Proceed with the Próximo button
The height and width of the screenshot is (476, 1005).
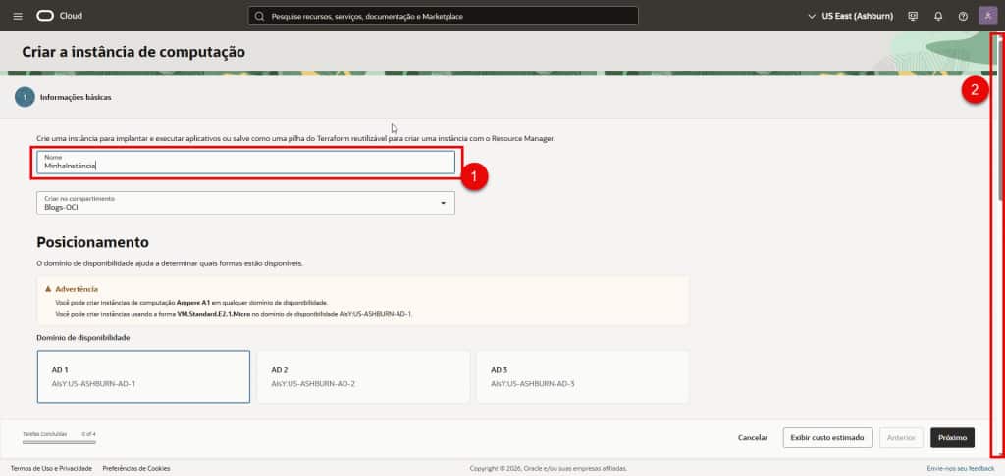pyautogui.click(x=952, y=438)
